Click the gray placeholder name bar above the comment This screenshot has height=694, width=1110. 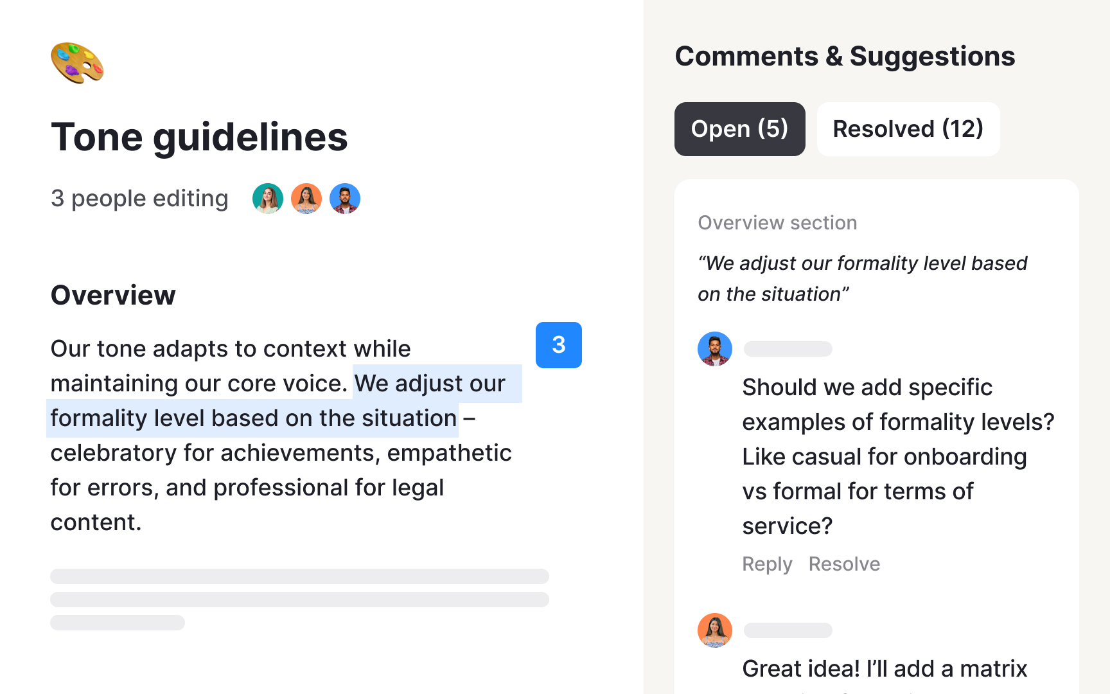pyautogui.click(x=787, y=348)
